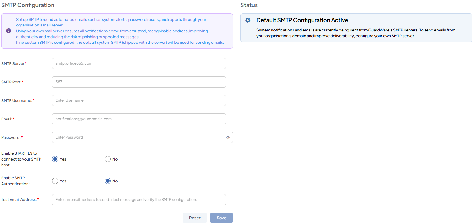Focus the SMTP Username text box
This screenshot has width=474, height=224.
[139, 100]
